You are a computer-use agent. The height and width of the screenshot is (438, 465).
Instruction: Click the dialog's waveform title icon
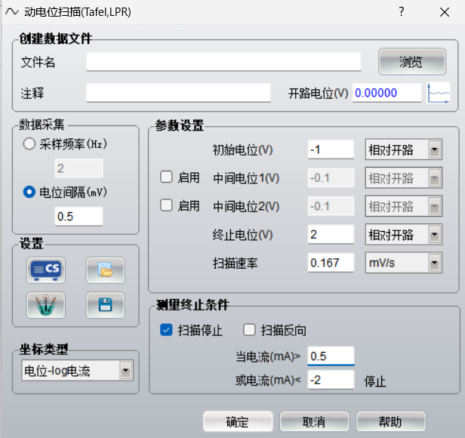coord(12,12)
